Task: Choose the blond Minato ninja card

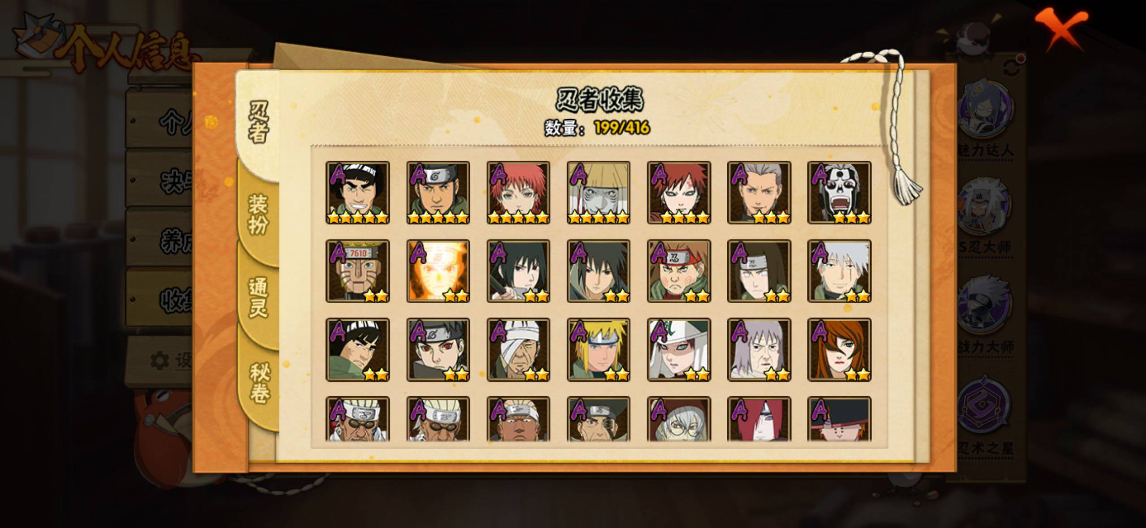Action: [598, 350]
